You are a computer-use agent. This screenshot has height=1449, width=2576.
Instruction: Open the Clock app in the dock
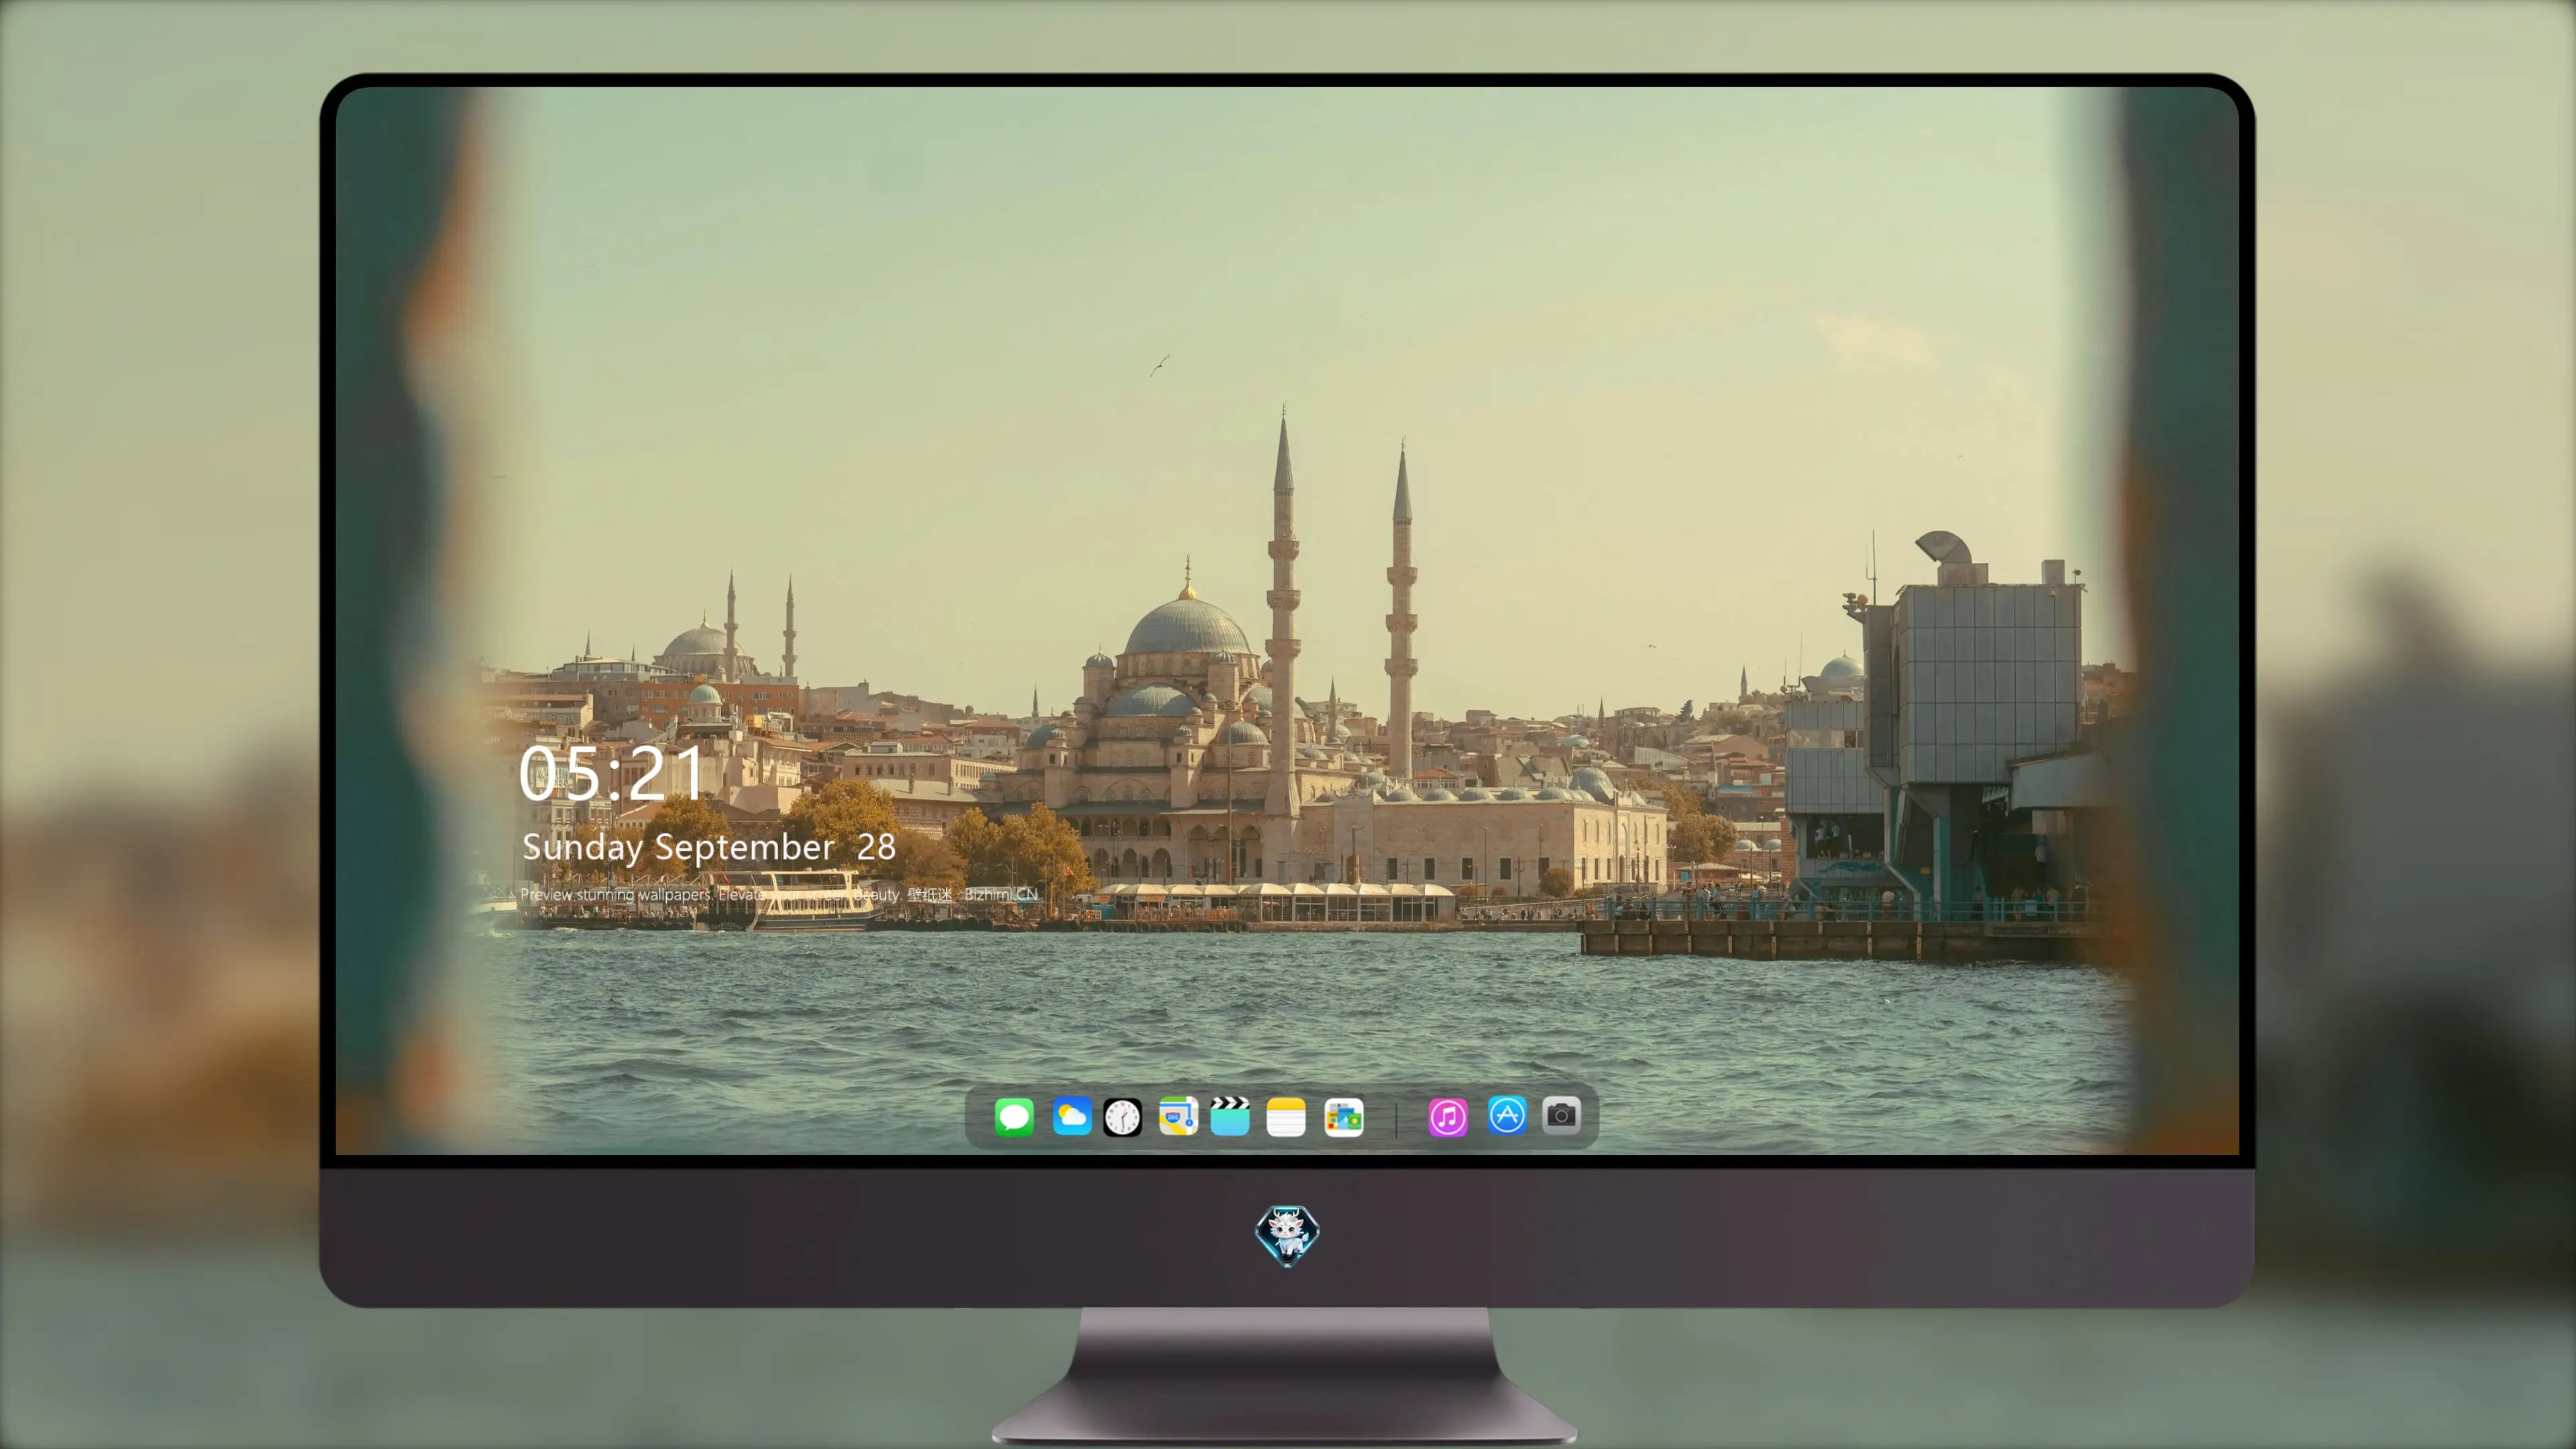coord(1122,1117)
